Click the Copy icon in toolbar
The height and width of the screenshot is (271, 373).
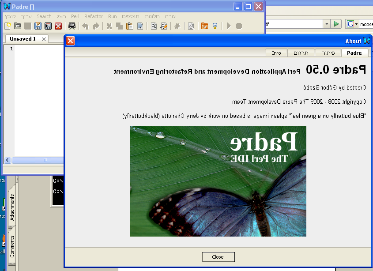coord(119,26)
